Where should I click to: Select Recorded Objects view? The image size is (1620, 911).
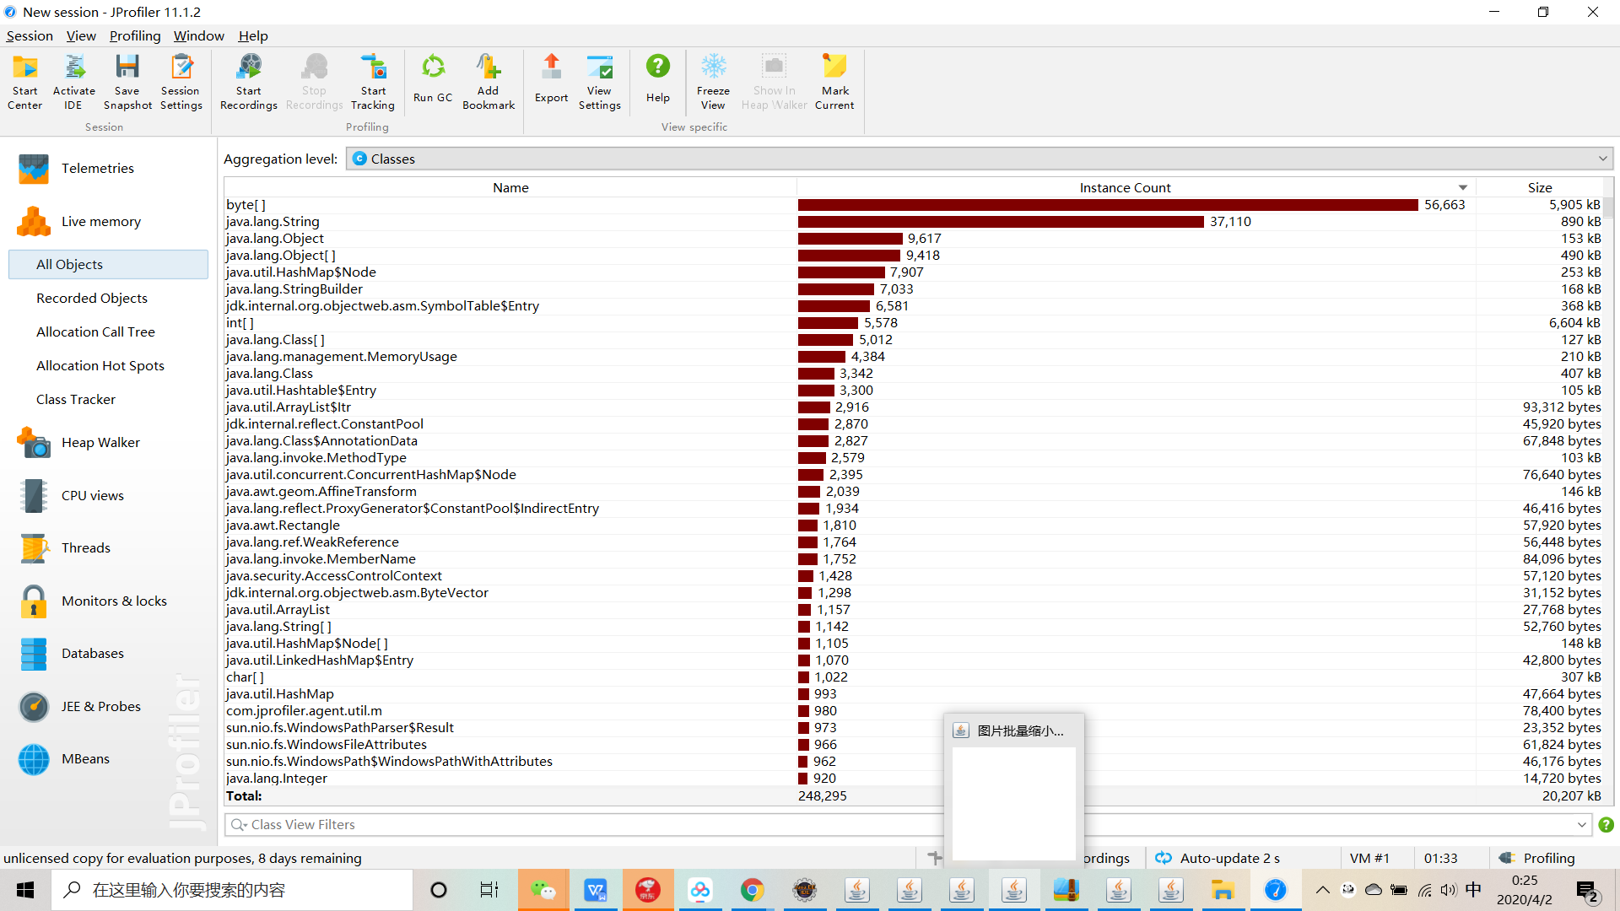point(91,299)
